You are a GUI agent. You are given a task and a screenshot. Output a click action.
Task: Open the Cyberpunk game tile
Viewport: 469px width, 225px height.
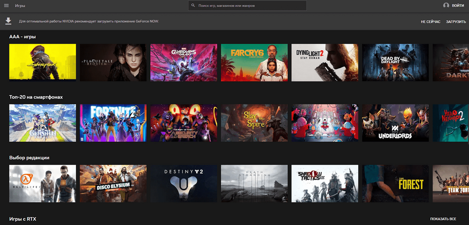[x=42, y=63]
